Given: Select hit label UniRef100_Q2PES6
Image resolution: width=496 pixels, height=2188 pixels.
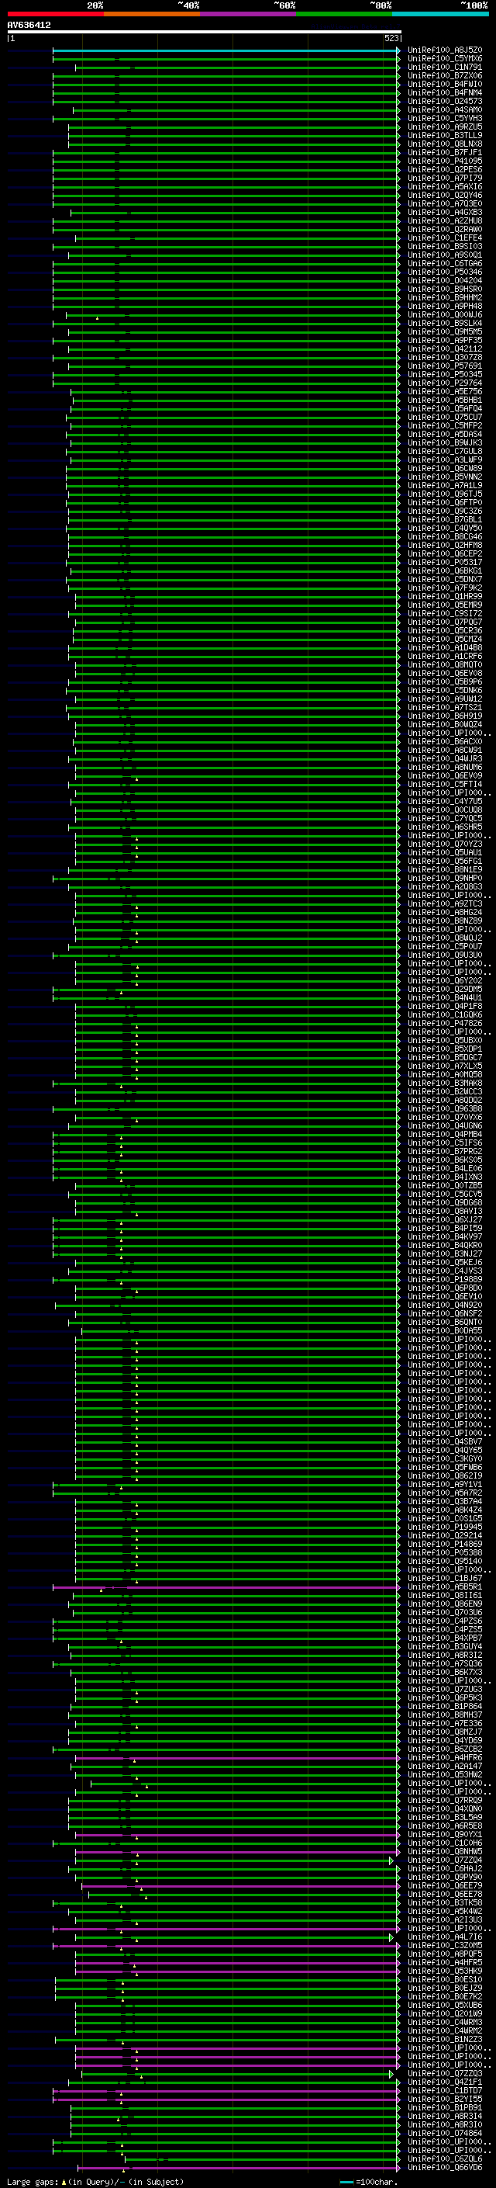Looking at the screenshot, I should pos(445,169).
